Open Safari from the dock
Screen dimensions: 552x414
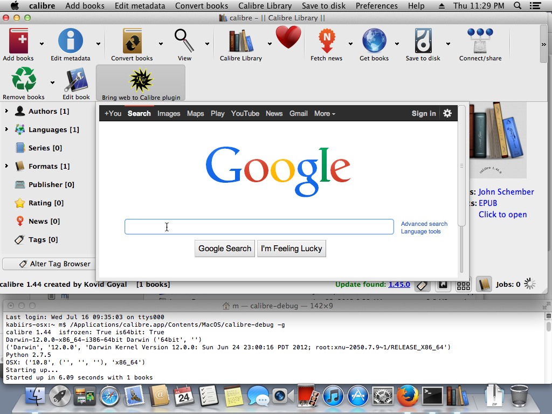pos(109,396)
